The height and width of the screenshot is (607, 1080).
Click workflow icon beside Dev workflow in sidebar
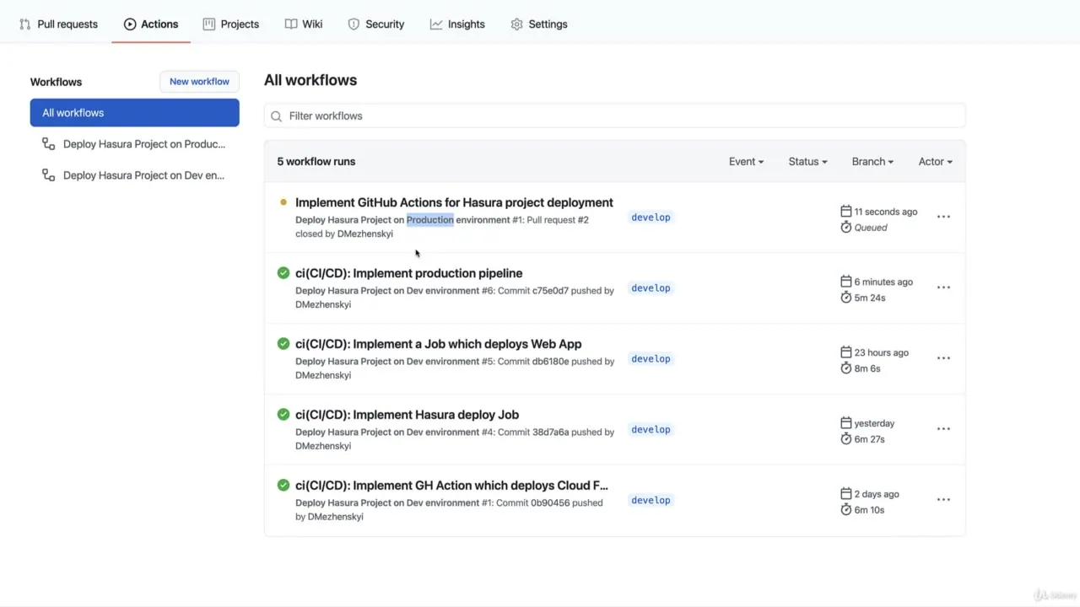tap(49, 175)
